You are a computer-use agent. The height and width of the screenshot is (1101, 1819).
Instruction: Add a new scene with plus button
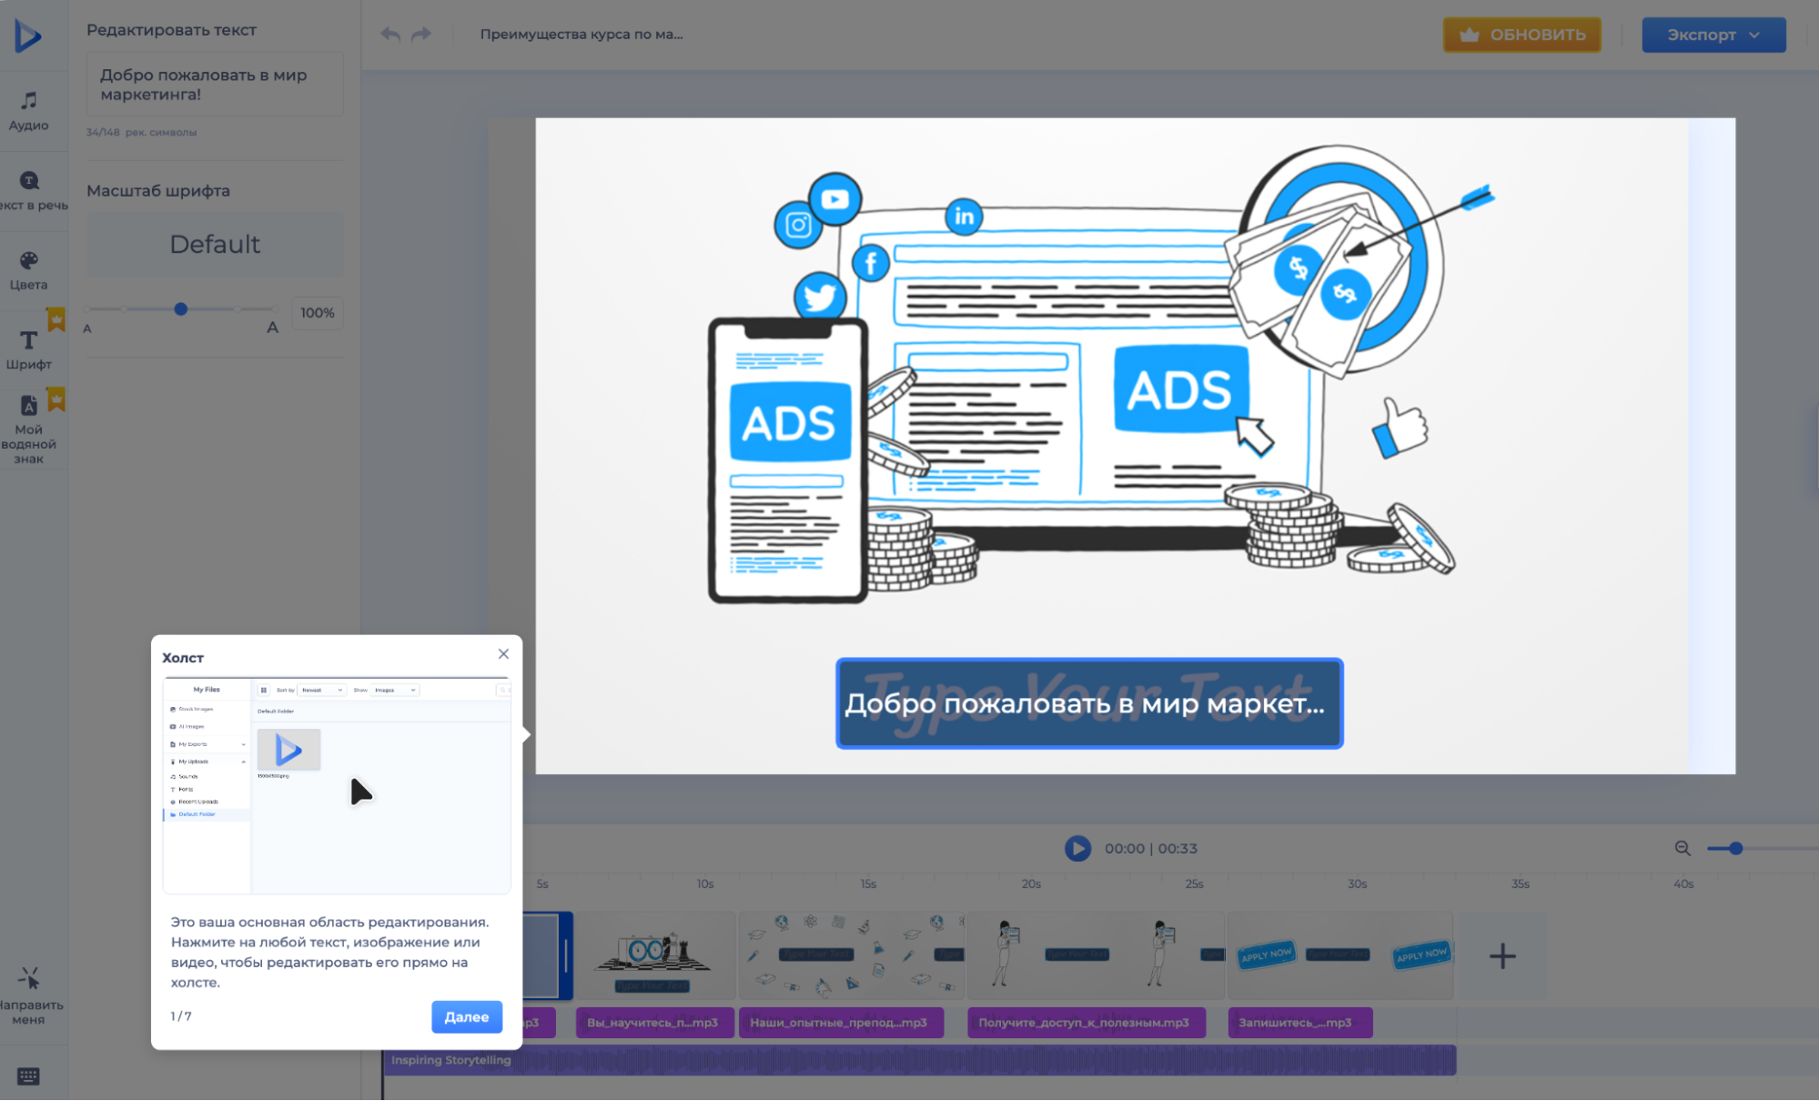pos(1502,955)
